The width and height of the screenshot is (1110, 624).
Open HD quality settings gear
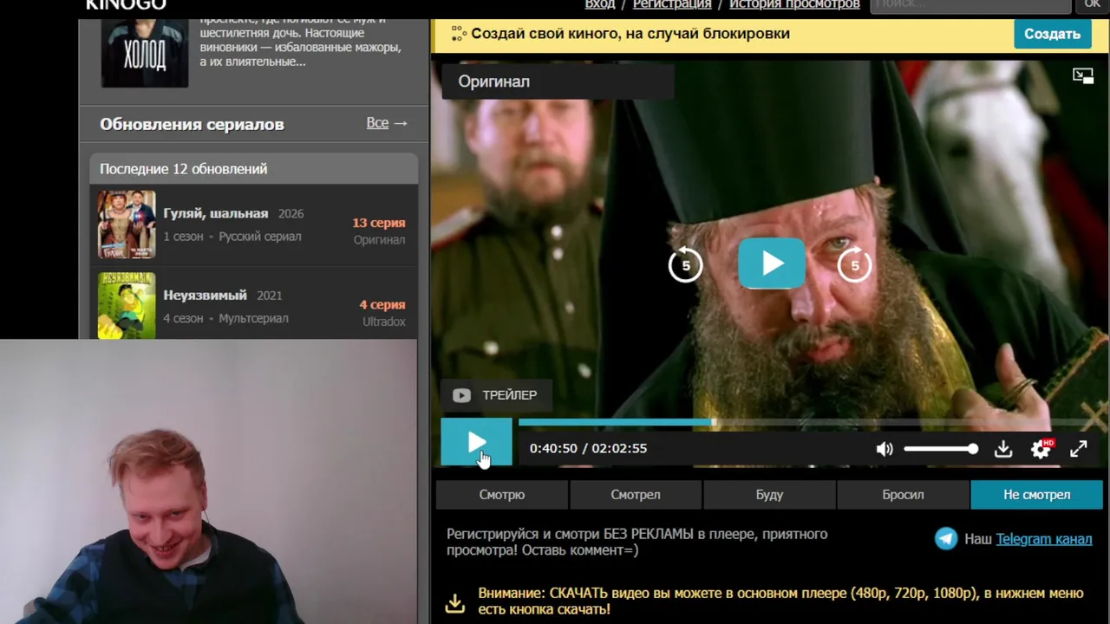click(1041, 448)
